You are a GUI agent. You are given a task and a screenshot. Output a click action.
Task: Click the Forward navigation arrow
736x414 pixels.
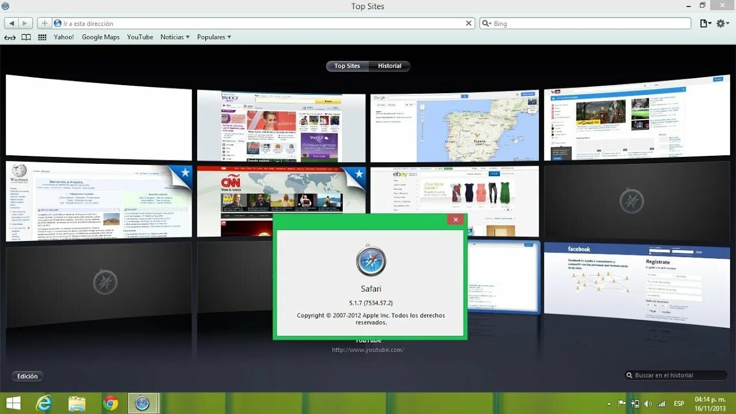[x=25, y=24]
